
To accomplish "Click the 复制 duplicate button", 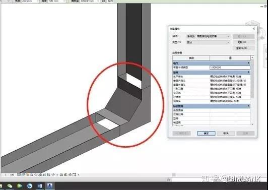I will (243, 42).
